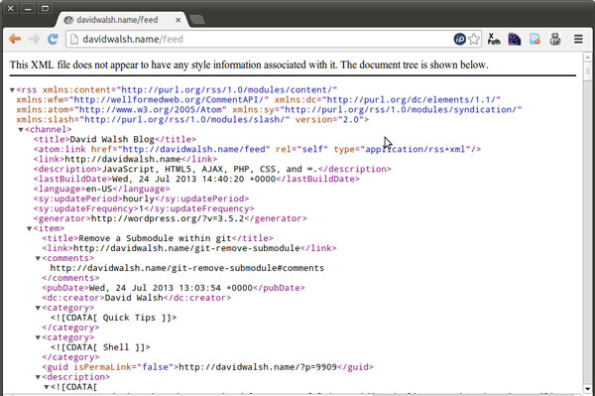595x396 pixels.
Task: Click the CDATA Shell text
Action: click(x=100, y=347)
